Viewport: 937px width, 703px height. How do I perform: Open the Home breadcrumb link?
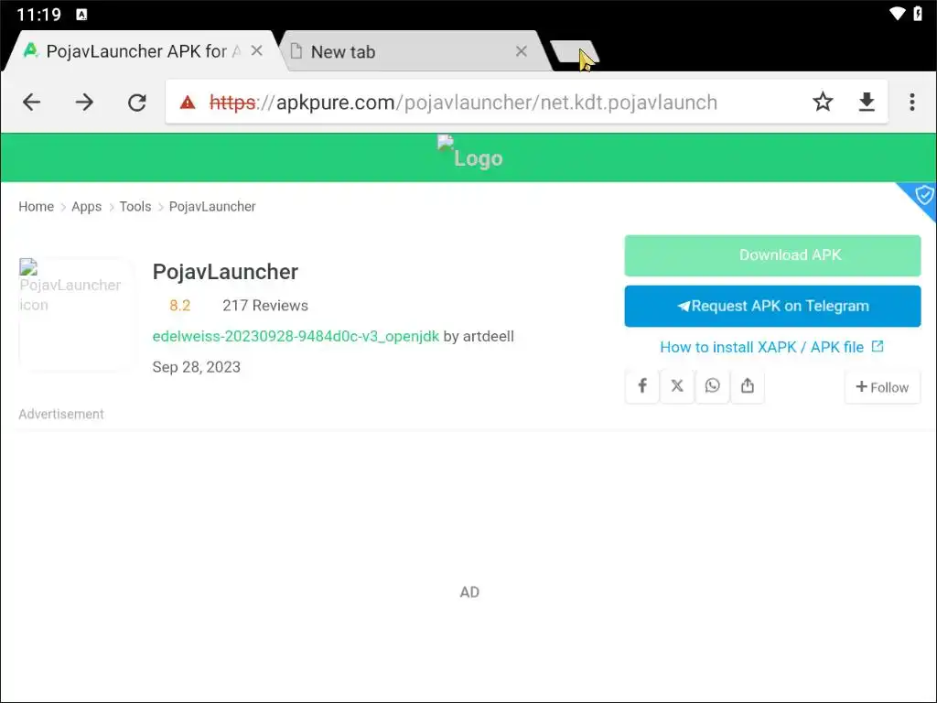click(x=36, y=207)
